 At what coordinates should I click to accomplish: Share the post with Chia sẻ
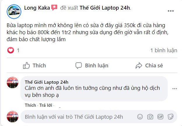(x=149, y=66)
